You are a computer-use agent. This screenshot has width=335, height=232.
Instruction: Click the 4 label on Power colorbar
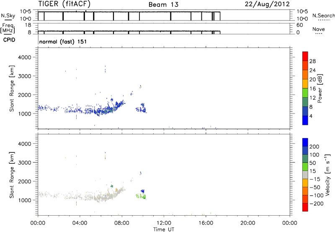[x=311, y=116]
